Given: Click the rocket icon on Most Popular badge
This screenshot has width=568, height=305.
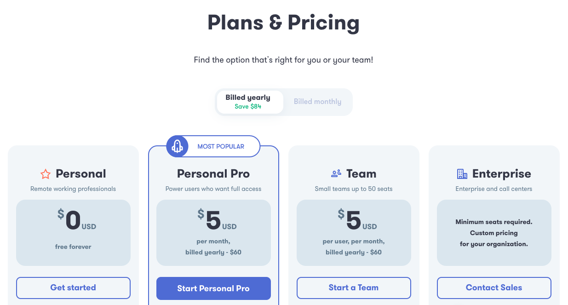Looking at the screenshot, I should coord(178,146).
